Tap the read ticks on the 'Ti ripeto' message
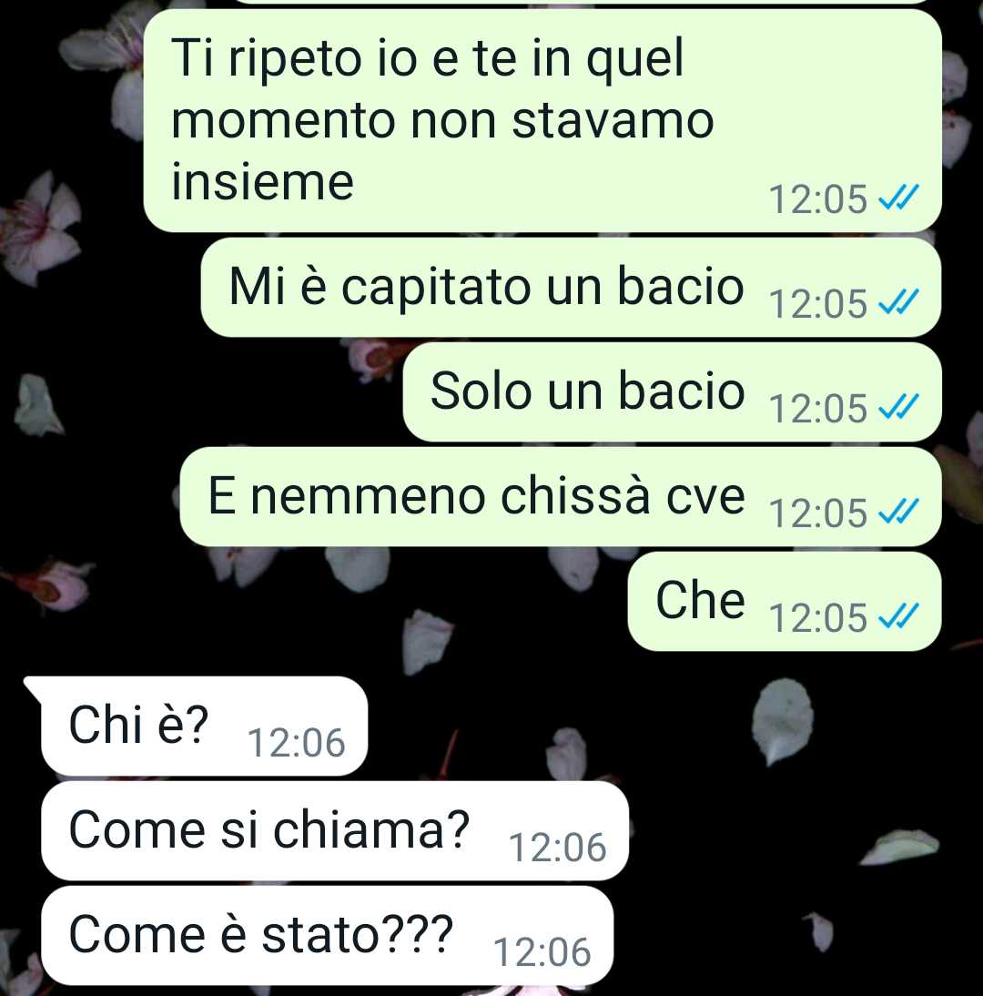983x996 pixels. click(x=898, y=198)
